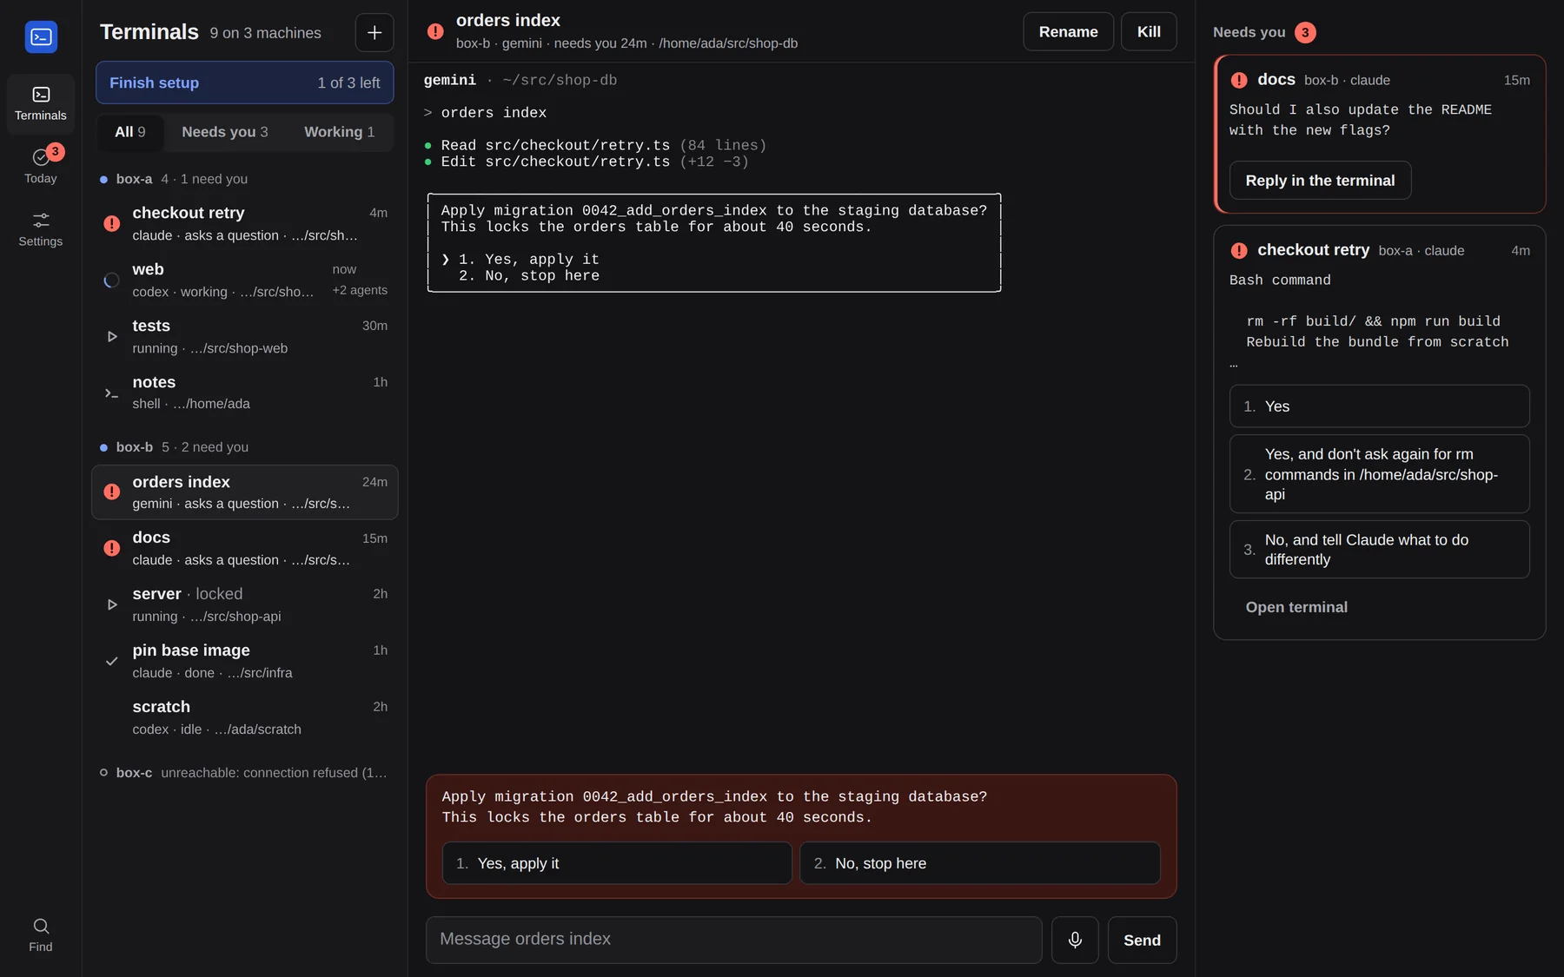Open the web terminal with +2 agents

(245, 280)
